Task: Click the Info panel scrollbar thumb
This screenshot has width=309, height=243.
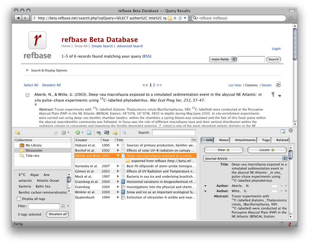Action: point(291,155)
